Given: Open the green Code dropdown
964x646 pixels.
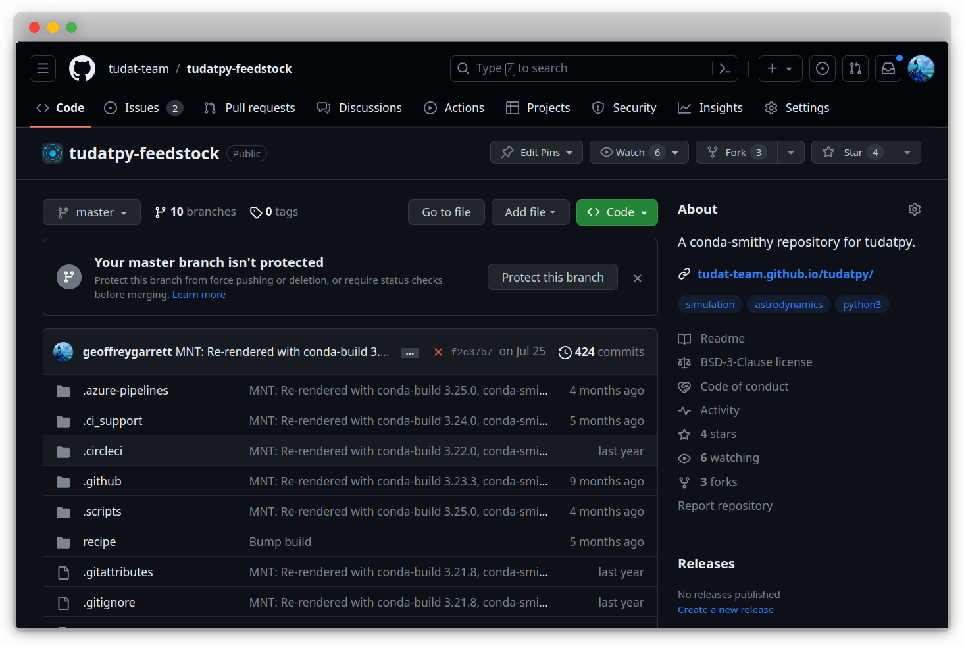Looking at the screenshot, I should pos(617,212).
